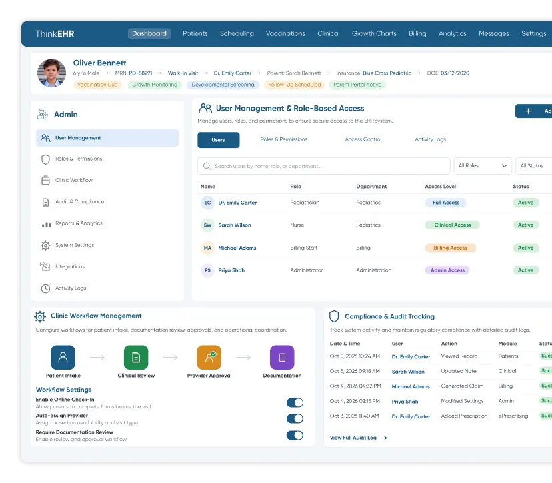Switch to the Users tab
This screenshot has width=552, height=483.
(x=218, y=140)
